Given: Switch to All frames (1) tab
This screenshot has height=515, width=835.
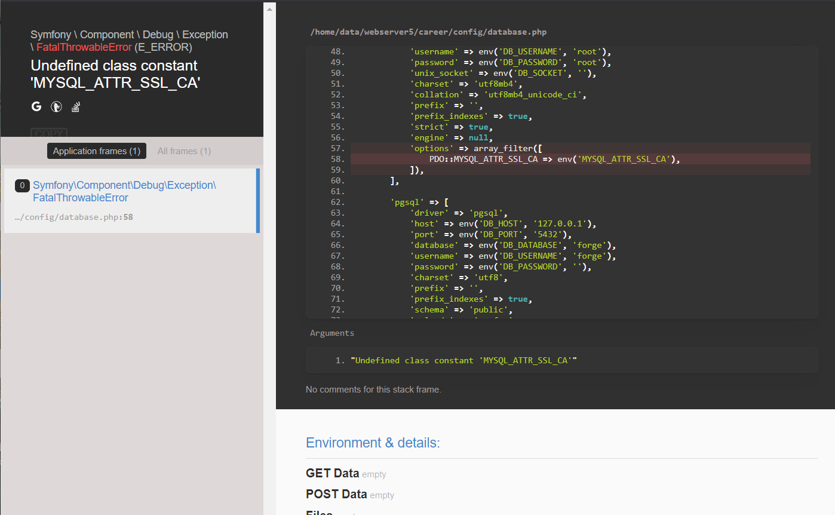Looking at the screenshot, I should click(184, 151).
